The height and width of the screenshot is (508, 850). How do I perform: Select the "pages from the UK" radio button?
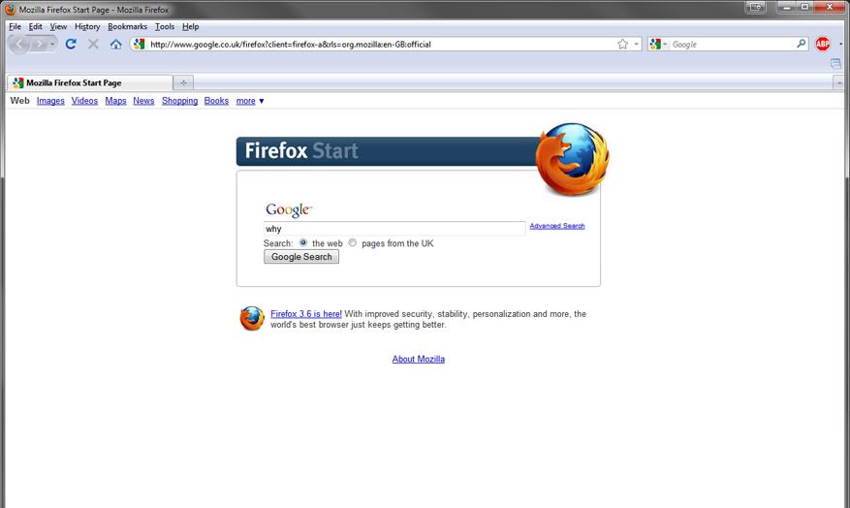353,243
